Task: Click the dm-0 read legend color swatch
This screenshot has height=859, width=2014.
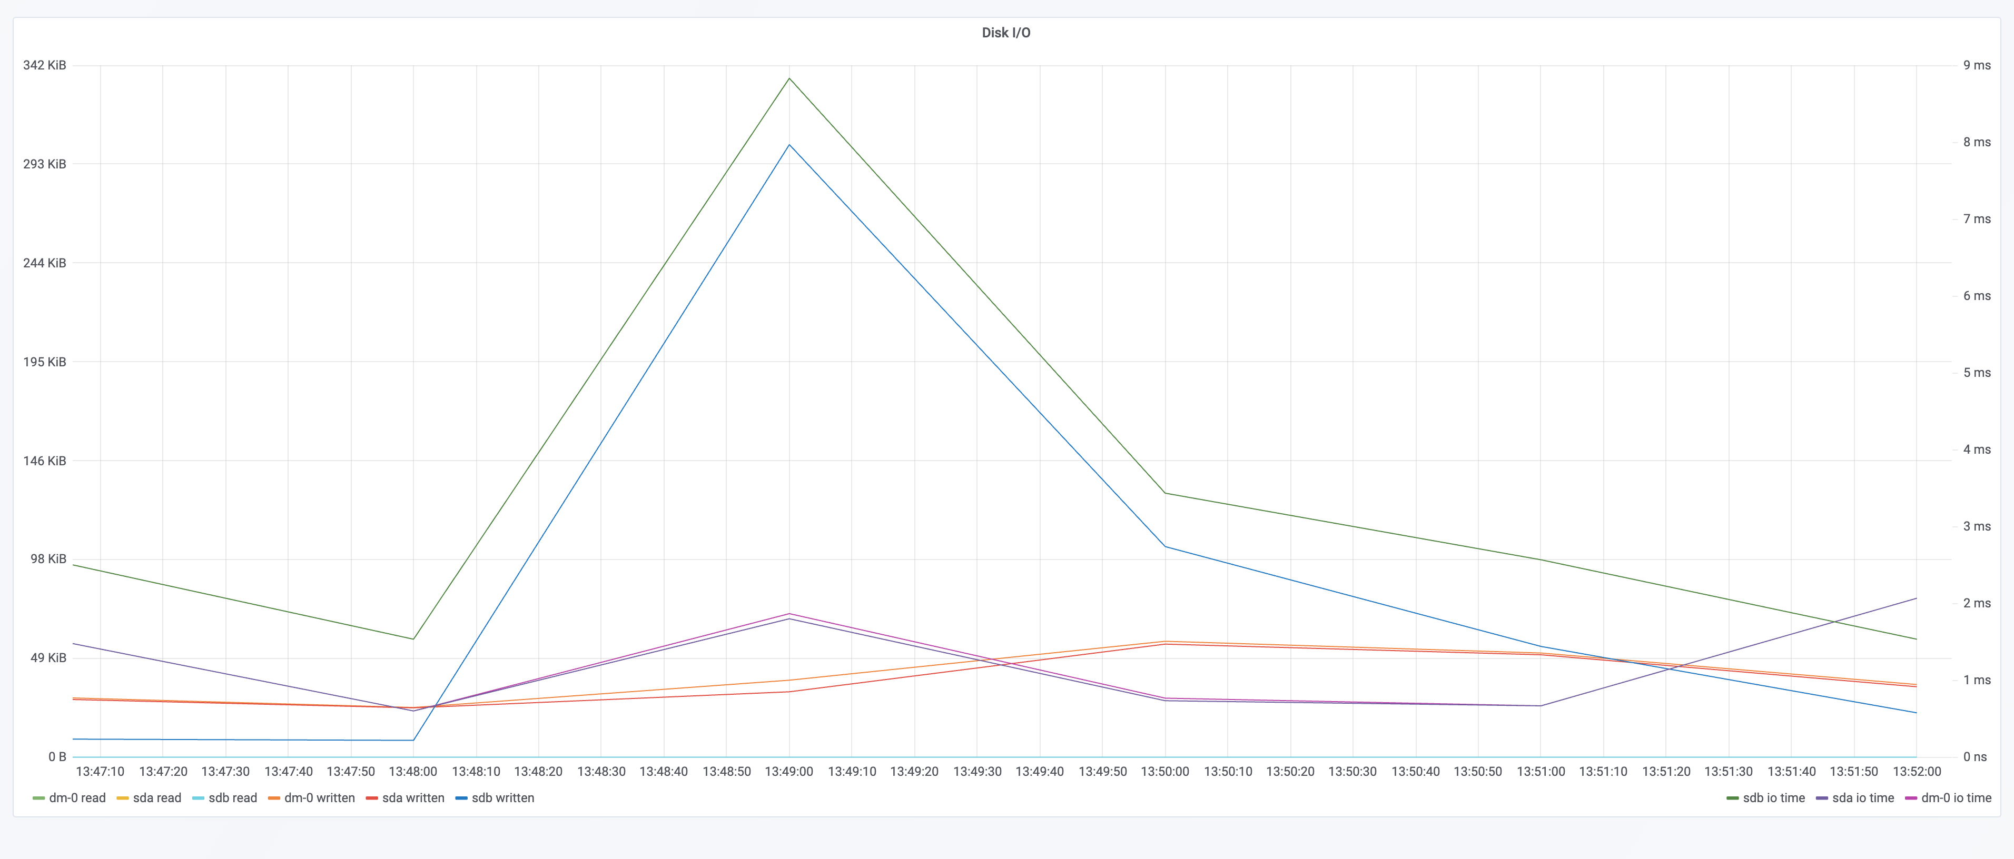Action: (38, 798)
